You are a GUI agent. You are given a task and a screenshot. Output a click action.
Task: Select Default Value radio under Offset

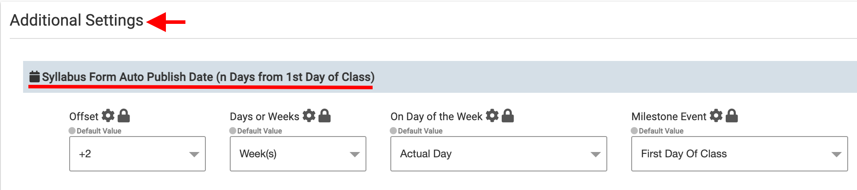click(x=72, y=131)
